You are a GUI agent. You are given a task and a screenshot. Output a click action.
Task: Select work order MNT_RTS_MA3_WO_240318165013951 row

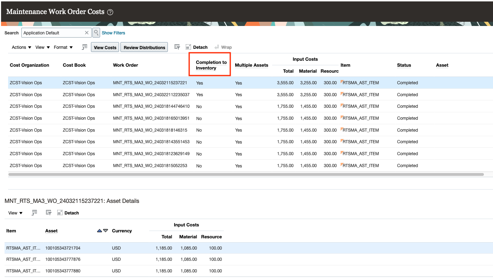pos(250,118)
